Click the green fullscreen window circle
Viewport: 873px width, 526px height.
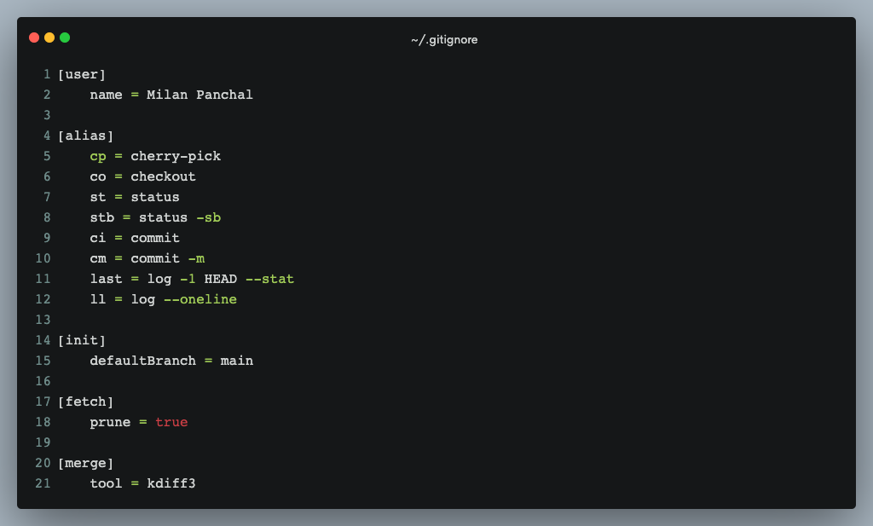tap(63, 38)
